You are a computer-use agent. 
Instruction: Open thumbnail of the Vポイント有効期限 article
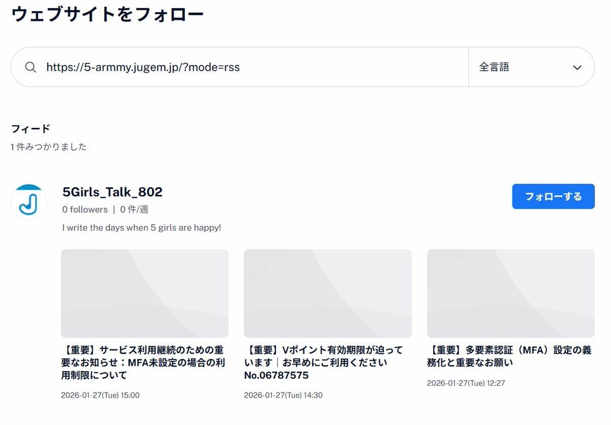coord(328,294)
